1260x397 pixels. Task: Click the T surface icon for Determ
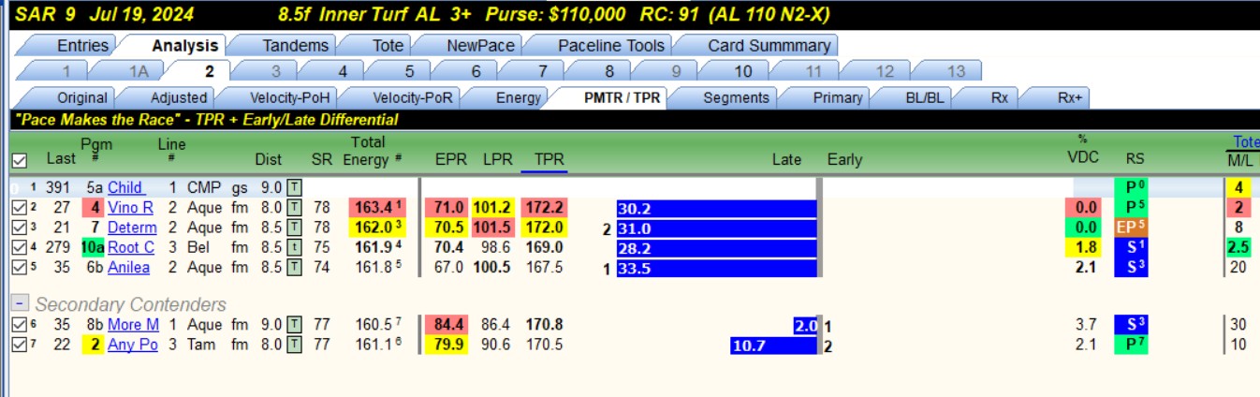(294, 228)
